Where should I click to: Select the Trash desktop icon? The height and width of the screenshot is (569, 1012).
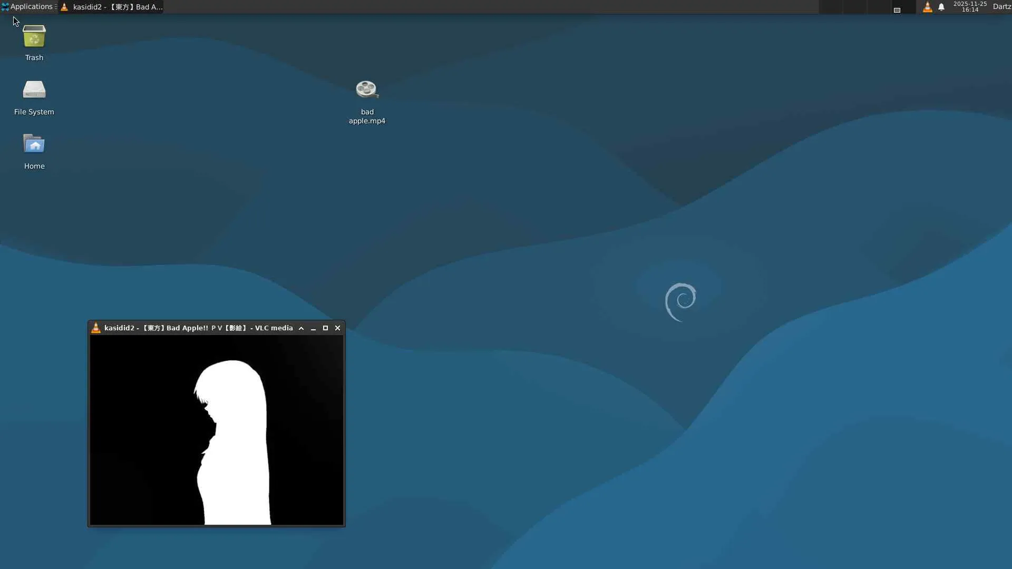coord(34,42)
